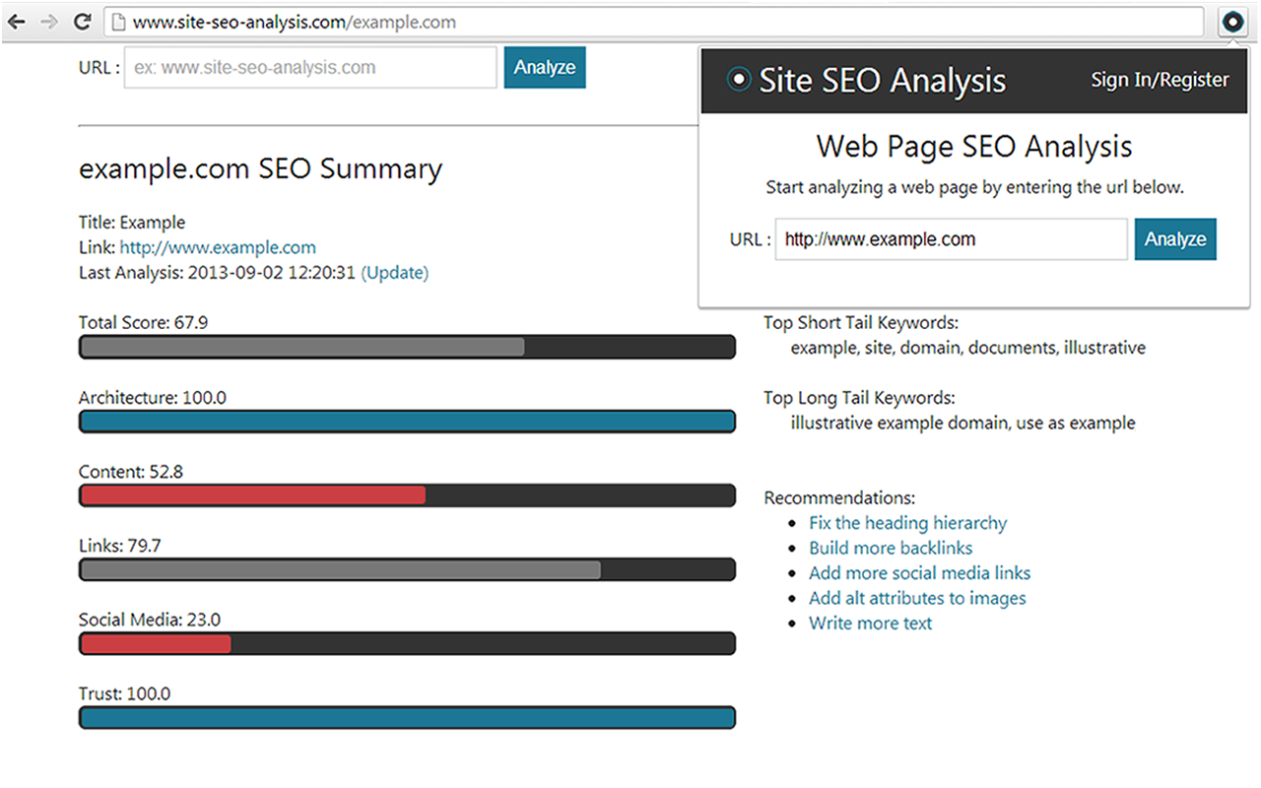
Task: Click 'example.com SEO Summary' heading
Action: pos(260,169)
